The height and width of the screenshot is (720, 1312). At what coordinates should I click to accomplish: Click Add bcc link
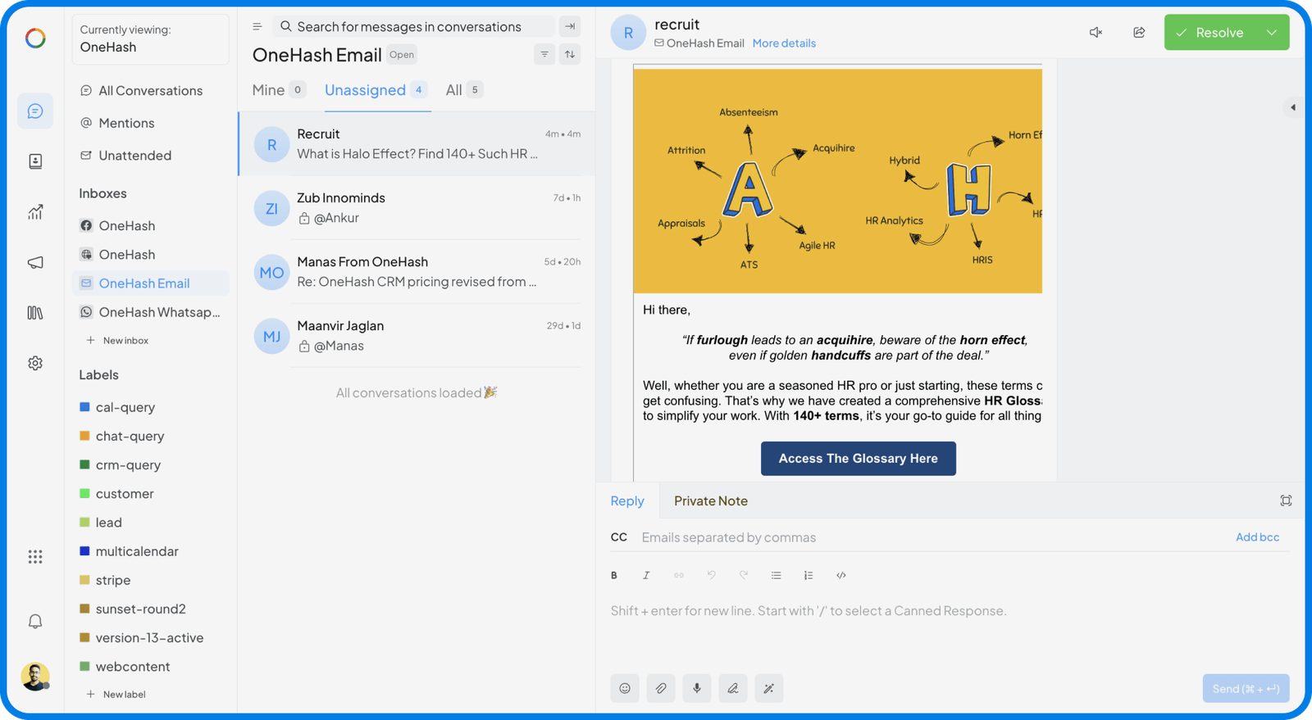(1257, 537)
